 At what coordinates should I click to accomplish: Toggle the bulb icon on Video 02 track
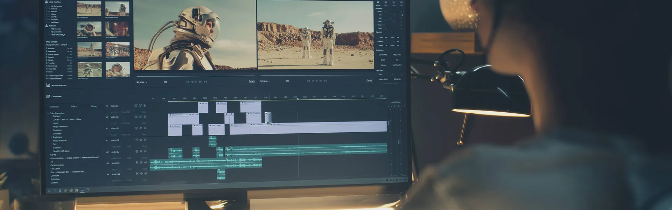145,117
